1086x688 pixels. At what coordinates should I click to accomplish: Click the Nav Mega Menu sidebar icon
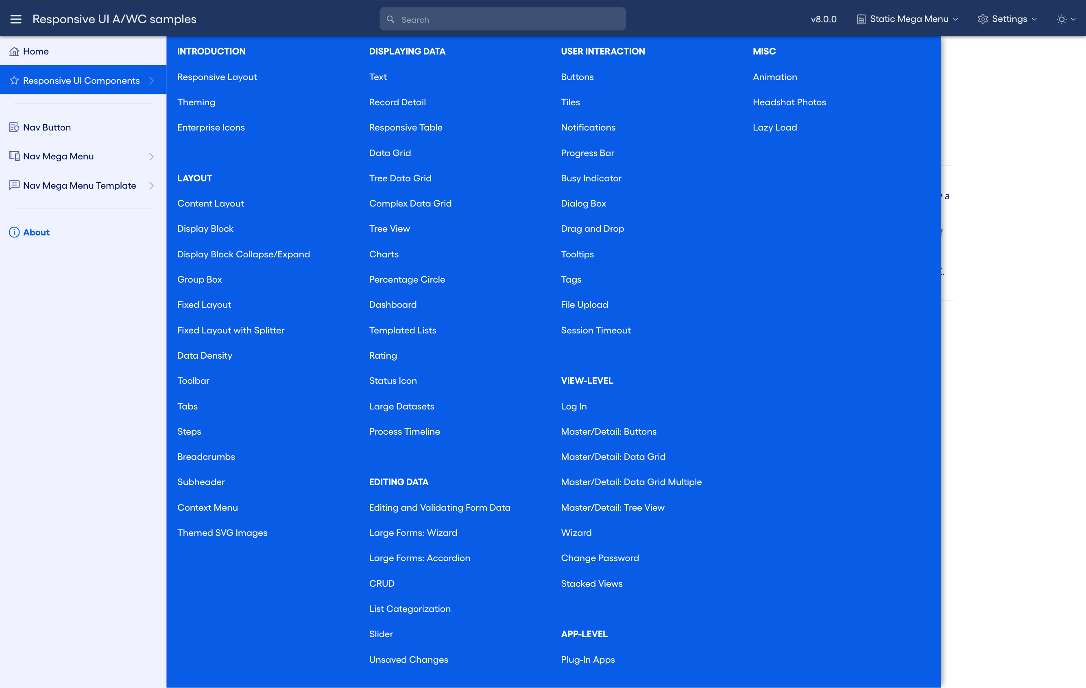pyautogui.click(x=13, y=156)
